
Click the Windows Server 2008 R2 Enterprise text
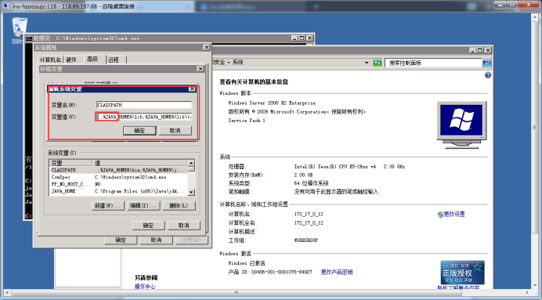pos(272,103)
